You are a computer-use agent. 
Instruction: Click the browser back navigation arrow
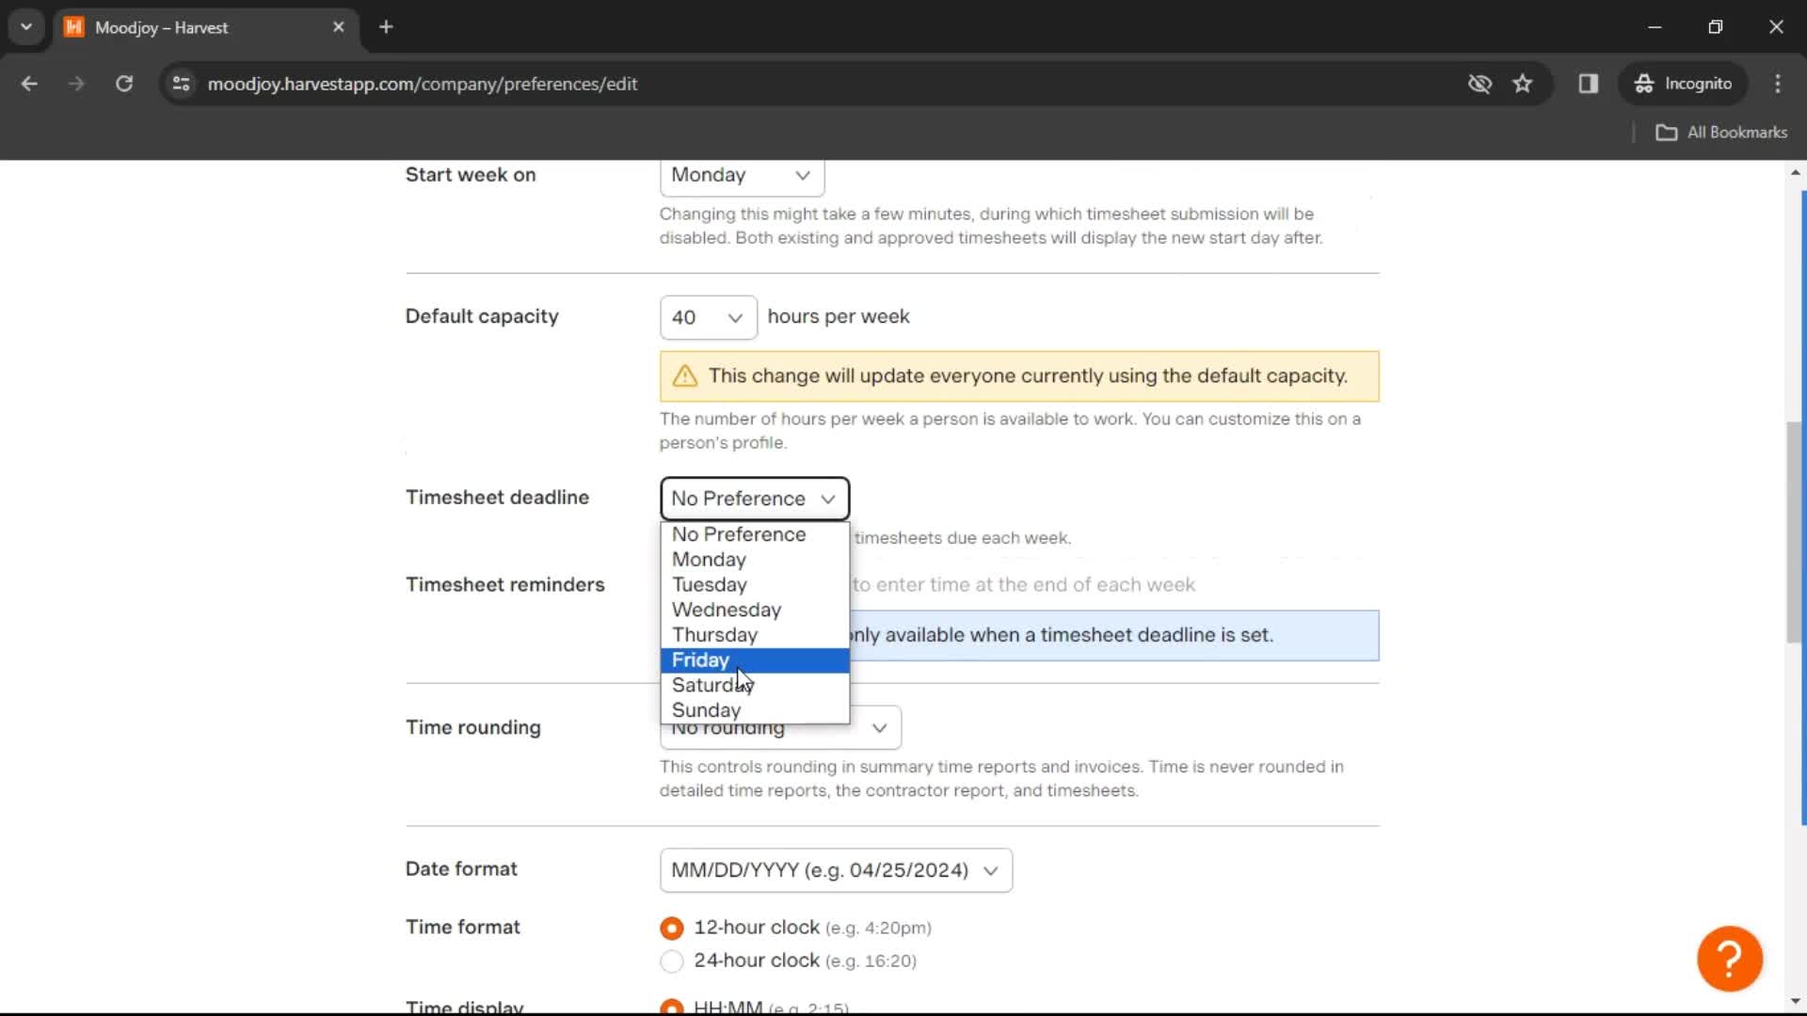tap(30, 83)
